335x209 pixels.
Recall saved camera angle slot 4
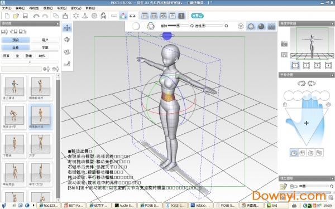tap(328, 65)
